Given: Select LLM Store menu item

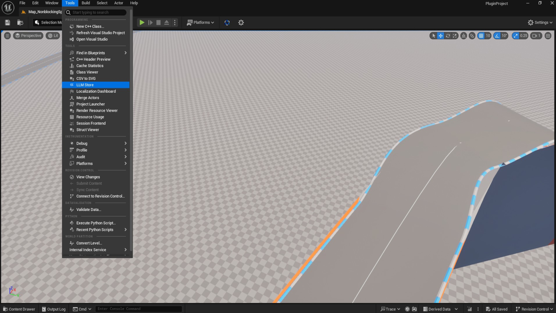Looking at the screenshot, I should pos(96,85).
